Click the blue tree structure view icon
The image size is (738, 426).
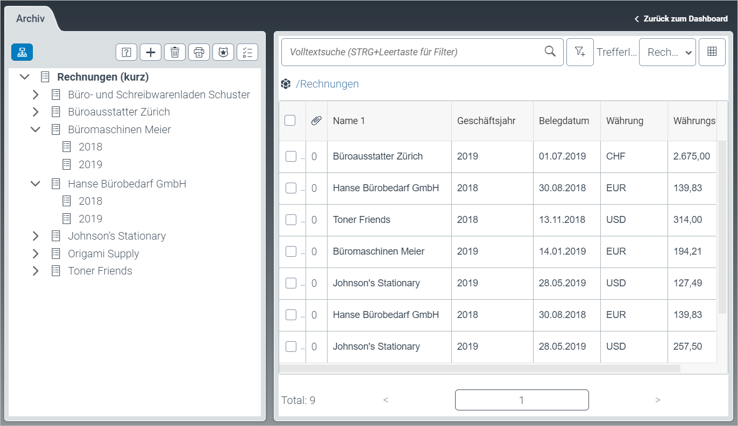click(22, 52)
